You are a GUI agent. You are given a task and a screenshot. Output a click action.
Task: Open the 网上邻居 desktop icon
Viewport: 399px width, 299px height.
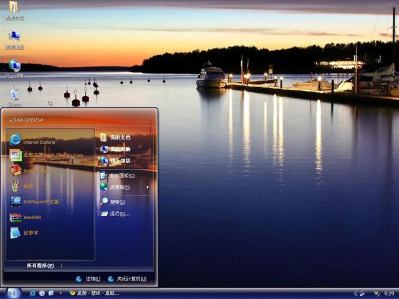pyautogui.click(x=14, y=66)
